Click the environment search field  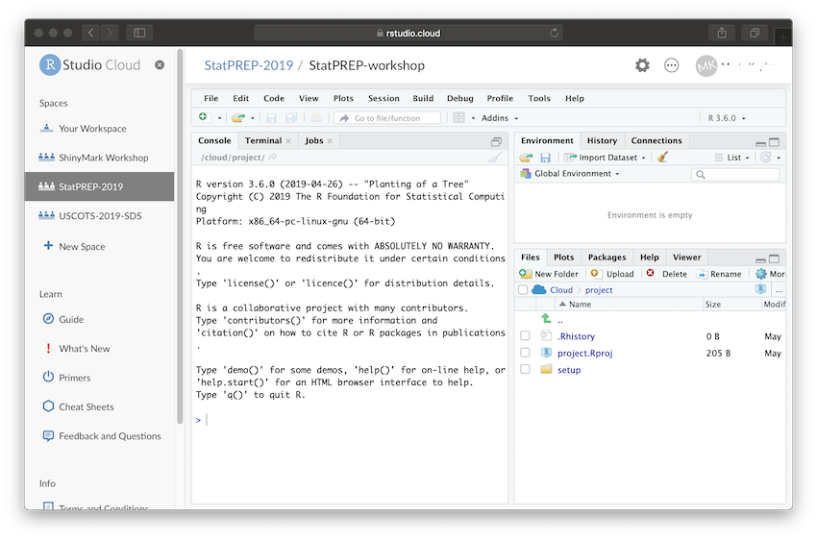(x=735, y=175)
